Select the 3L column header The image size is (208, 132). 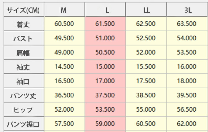click(x=187, y=10)
